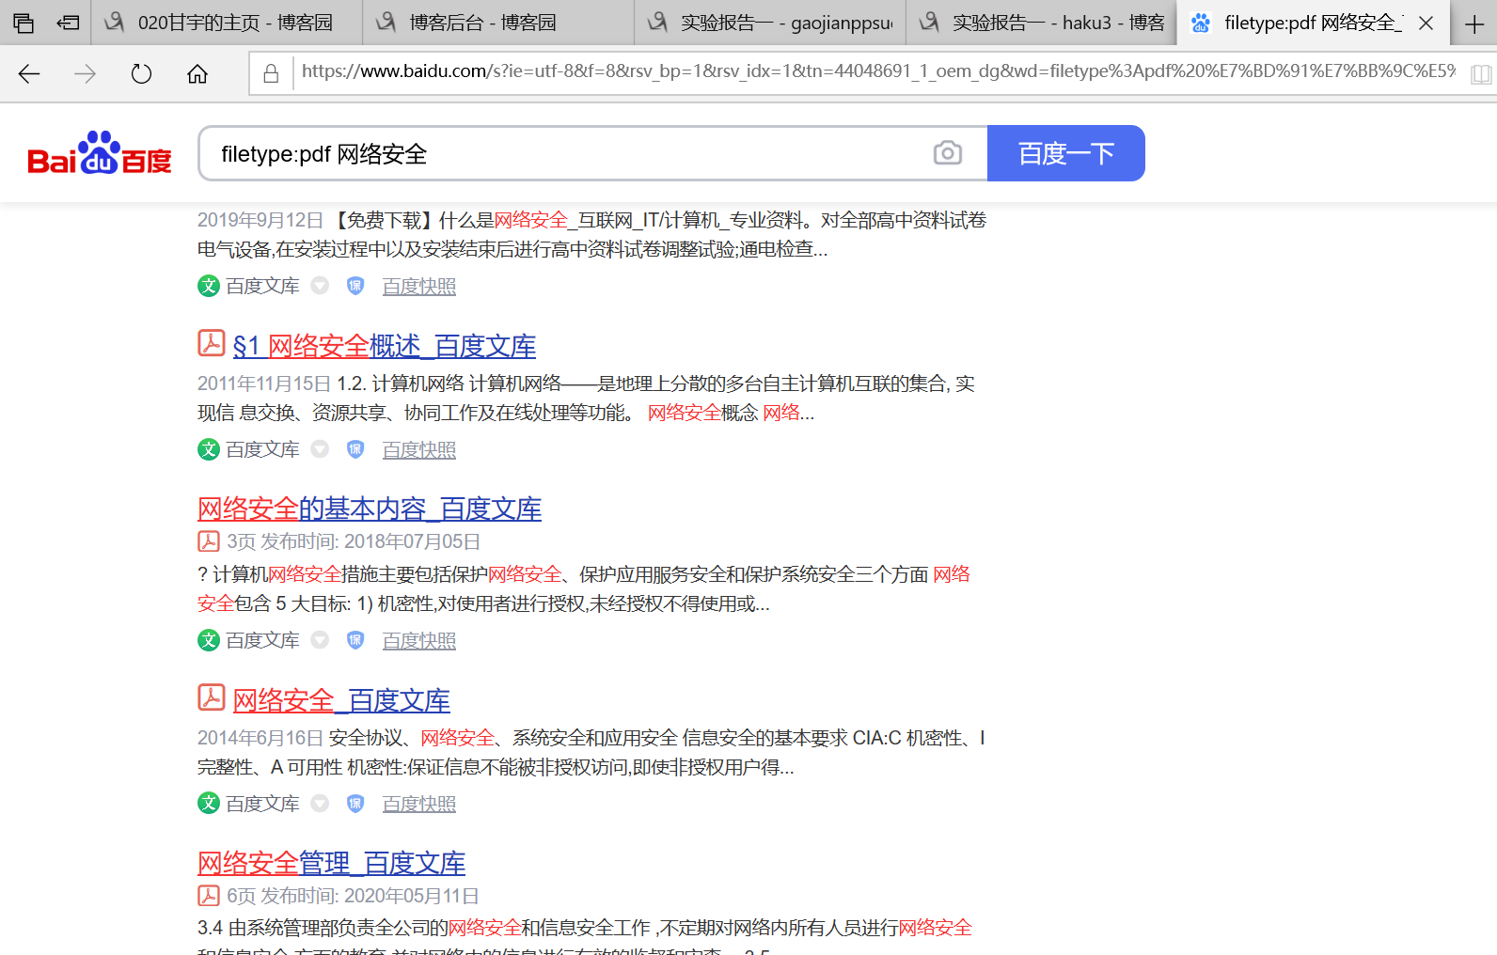Go forward to the next page

point(85,74)
